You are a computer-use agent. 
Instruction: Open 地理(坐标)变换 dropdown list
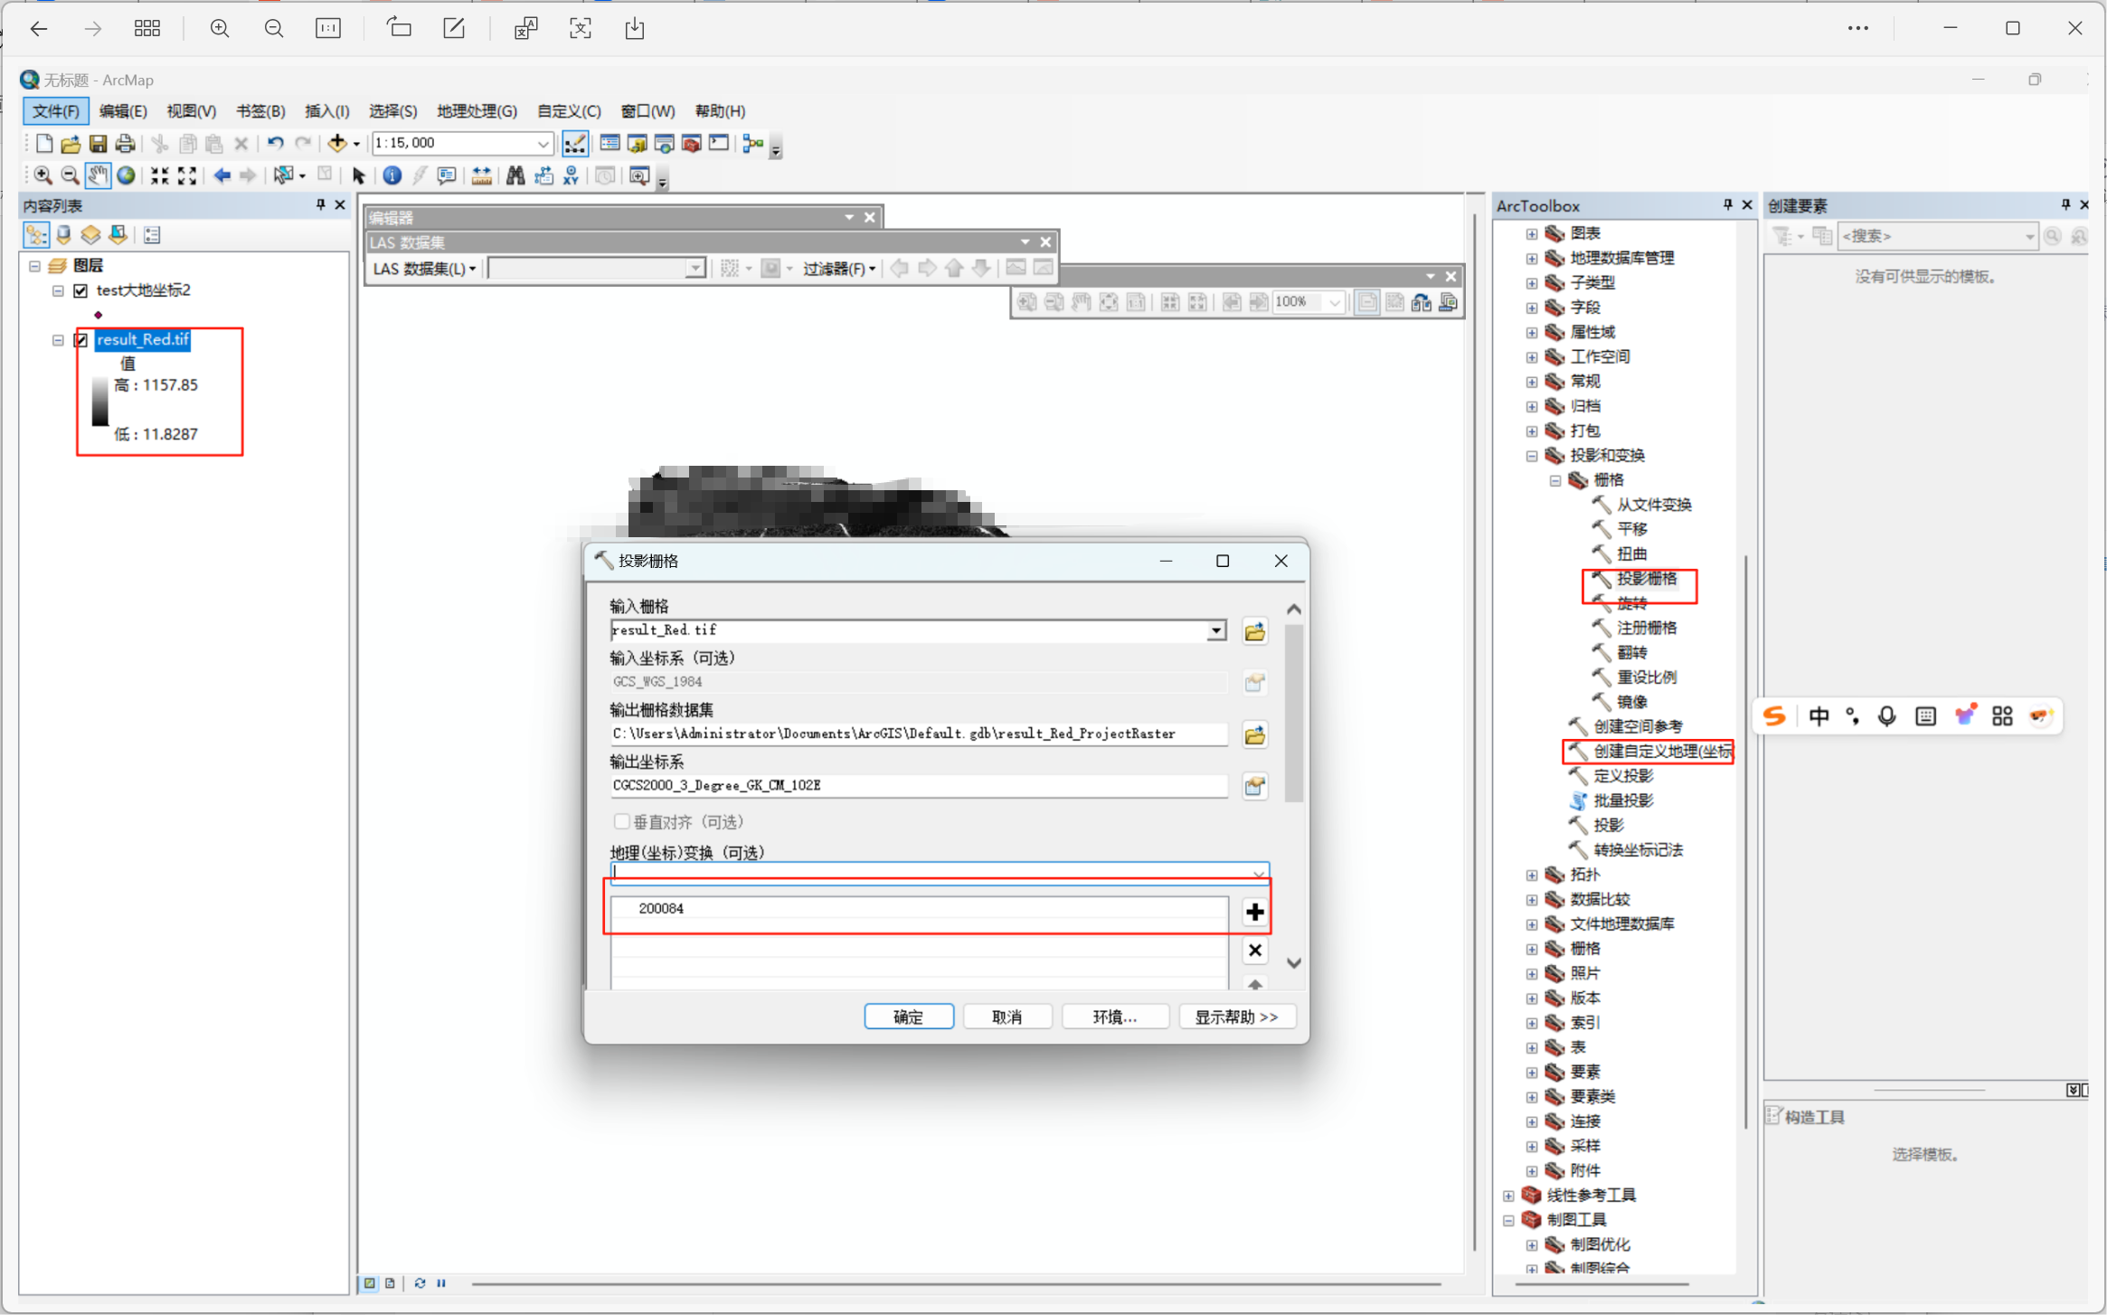pyautogui.click(x=1258, y=873)
